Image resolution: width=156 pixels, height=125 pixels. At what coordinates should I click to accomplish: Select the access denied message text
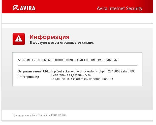(62, 43)
